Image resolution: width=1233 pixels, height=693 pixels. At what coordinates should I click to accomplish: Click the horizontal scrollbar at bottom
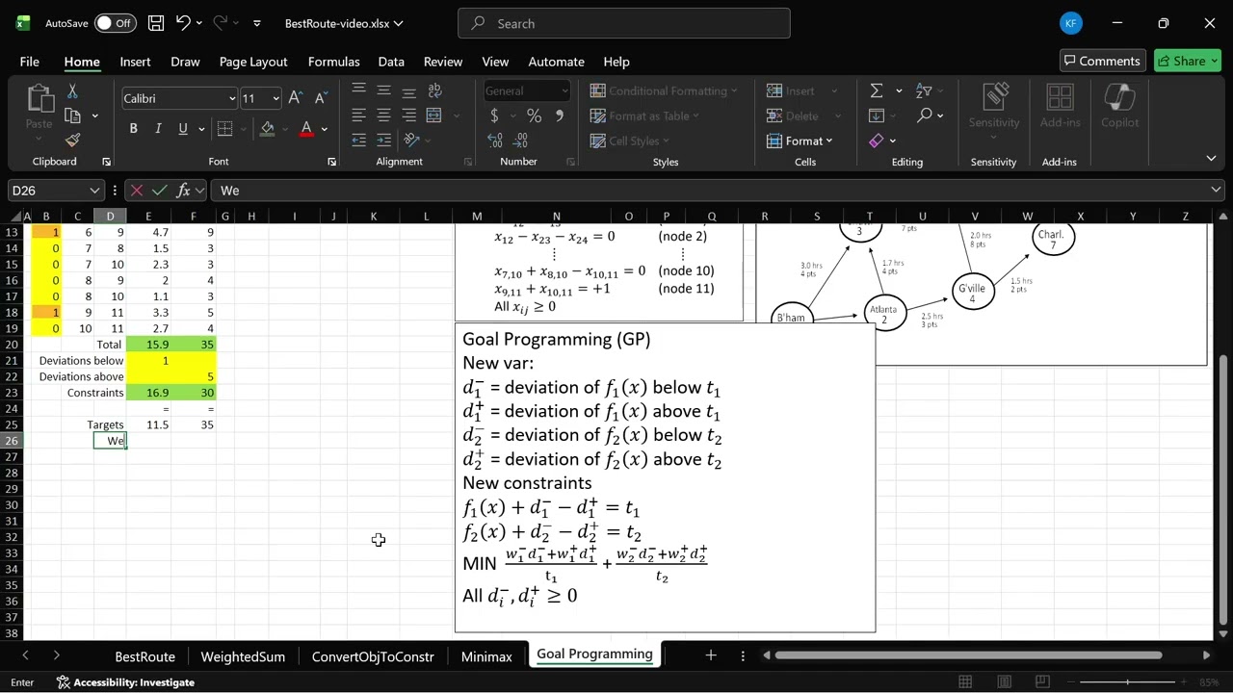[x=968, y=655]
